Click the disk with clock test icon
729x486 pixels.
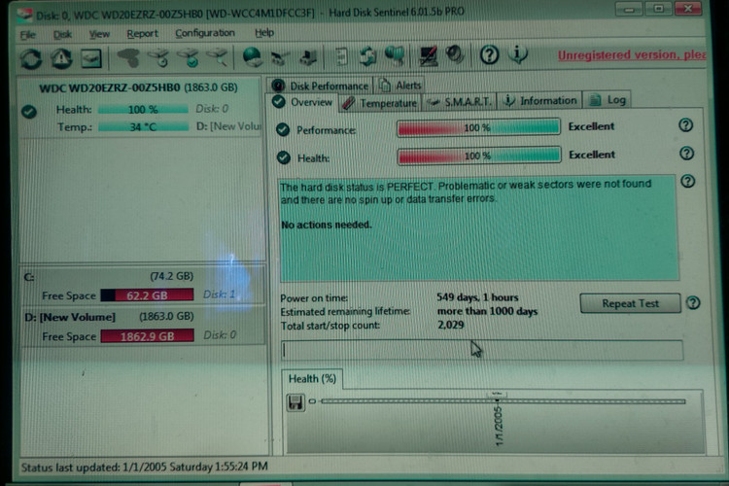point(158,58)
